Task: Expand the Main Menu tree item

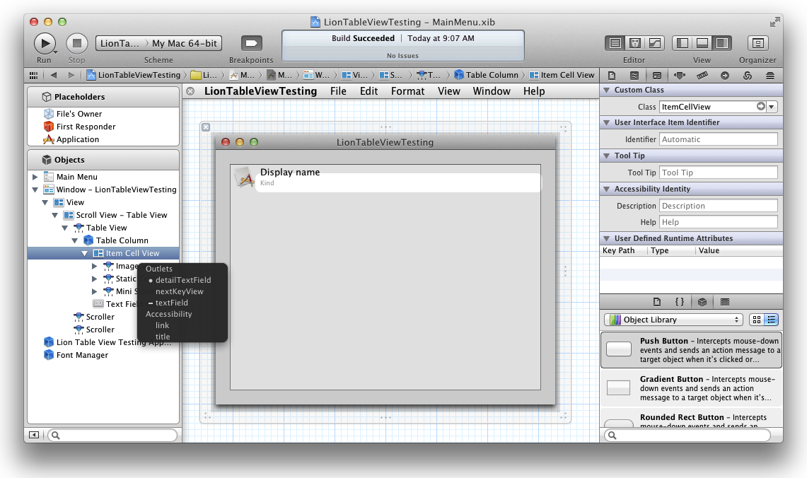Action: tap(35, 177)
